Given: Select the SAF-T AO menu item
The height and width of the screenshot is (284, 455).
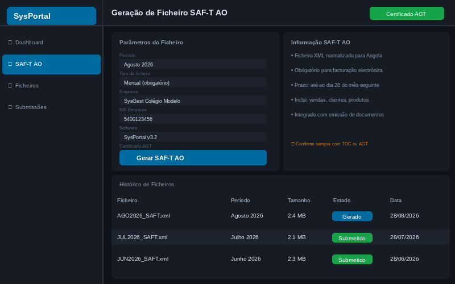Looking at the screenshot, I should (x=51, y=64).
